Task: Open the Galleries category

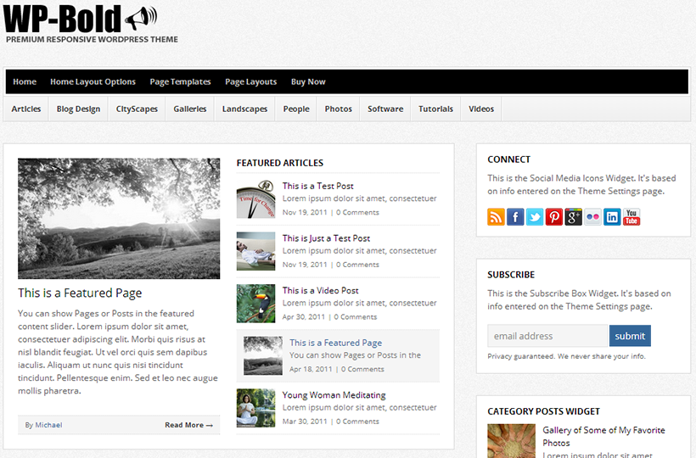Action: tap(190, 109)
